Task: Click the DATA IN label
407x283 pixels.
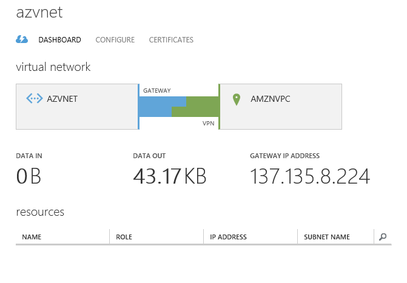Action: tap(29, 156)
